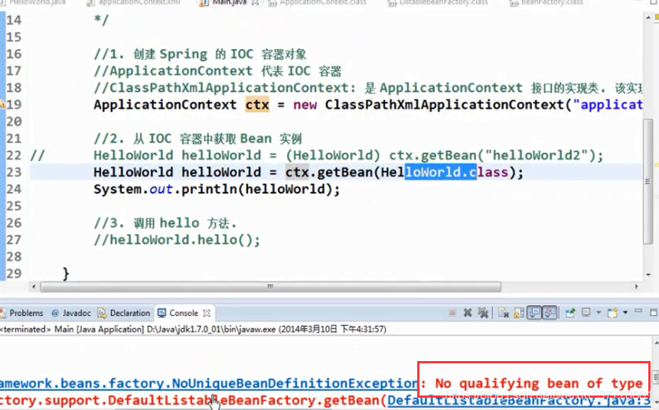Toggle Show Console When Standard Out Changes
659x410 pixels.
coord(534,313)
